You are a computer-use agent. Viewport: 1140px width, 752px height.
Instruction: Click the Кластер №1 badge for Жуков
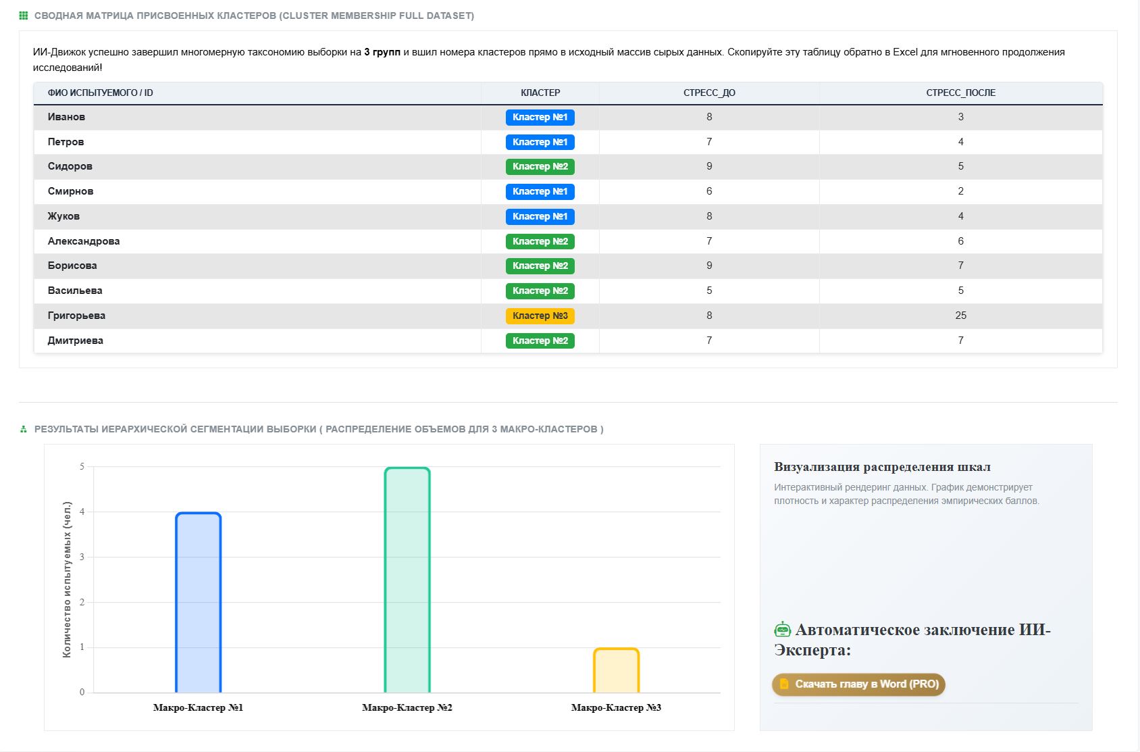pyautogui.click(x=540, y=216)
